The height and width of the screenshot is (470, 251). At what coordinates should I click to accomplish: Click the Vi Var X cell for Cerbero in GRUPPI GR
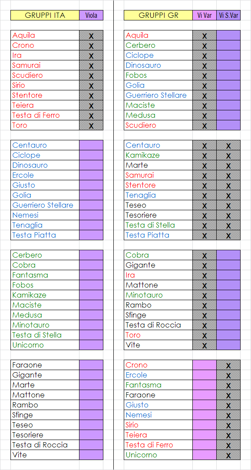point(205,45)
